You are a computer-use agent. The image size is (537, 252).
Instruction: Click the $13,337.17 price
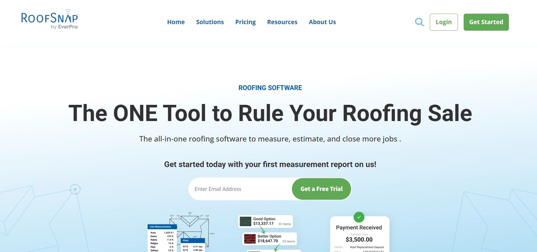[263, 224]
